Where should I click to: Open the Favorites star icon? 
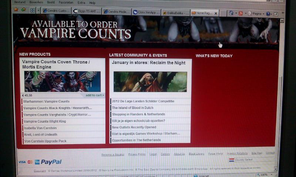coord(16,9)
